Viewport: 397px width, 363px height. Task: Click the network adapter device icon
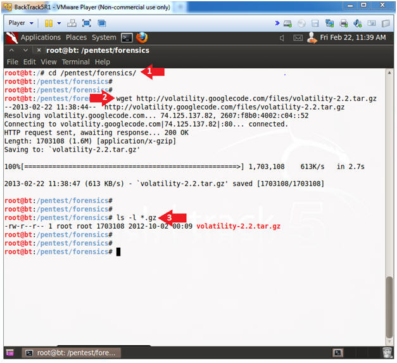click(329, 23)
